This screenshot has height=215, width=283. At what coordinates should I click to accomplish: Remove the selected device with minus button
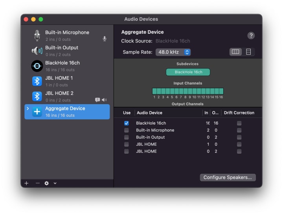[38, 183]
